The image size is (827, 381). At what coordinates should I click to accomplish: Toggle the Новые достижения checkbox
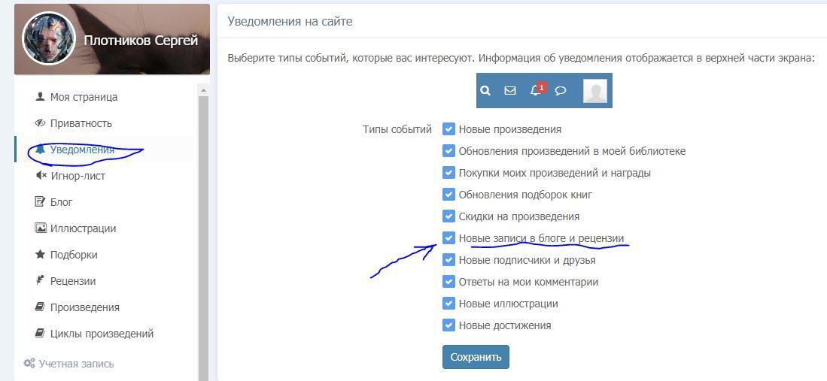(448, 325)
